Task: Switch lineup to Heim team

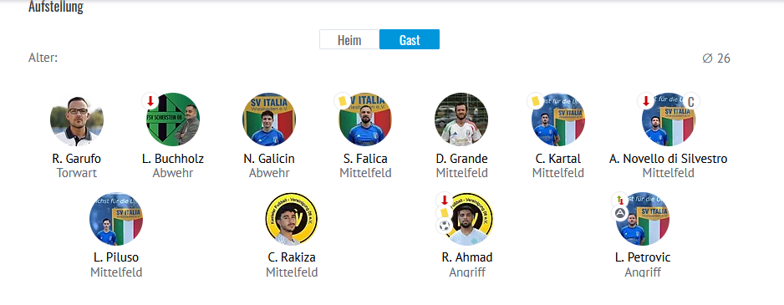Action: (349, 39)
